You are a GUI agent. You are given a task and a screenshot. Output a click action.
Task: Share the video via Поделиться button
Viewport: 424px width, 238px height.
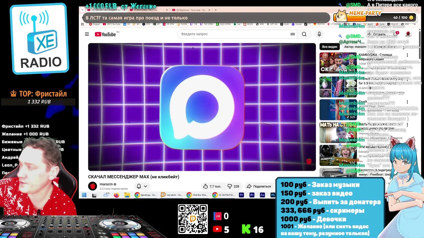click(259, 186)
